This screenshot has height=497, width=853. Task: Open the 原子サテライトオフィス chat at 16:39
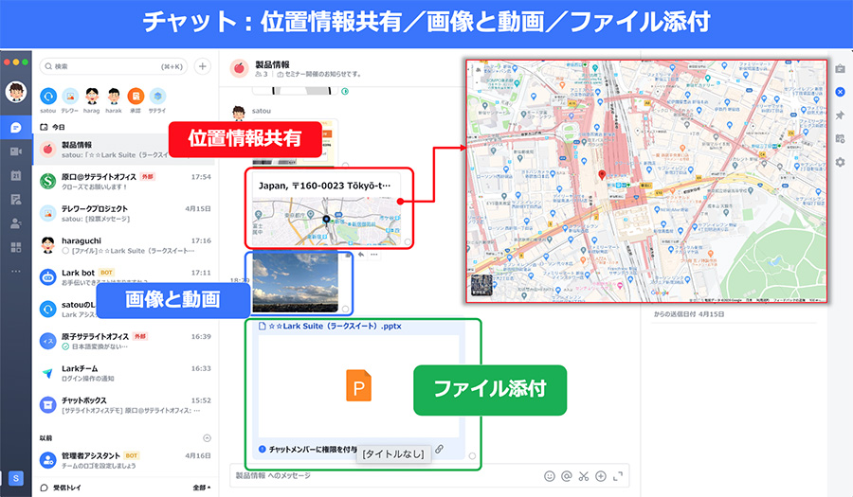coord(125,341)
